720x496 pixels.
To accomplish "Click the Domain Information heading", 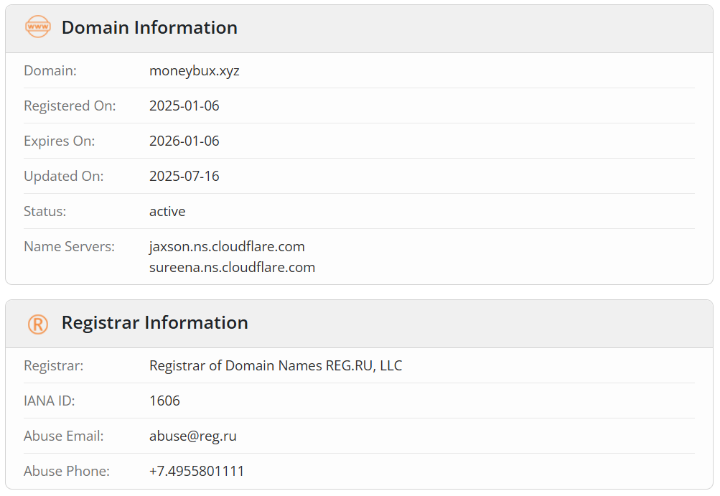I will point(149,27).
